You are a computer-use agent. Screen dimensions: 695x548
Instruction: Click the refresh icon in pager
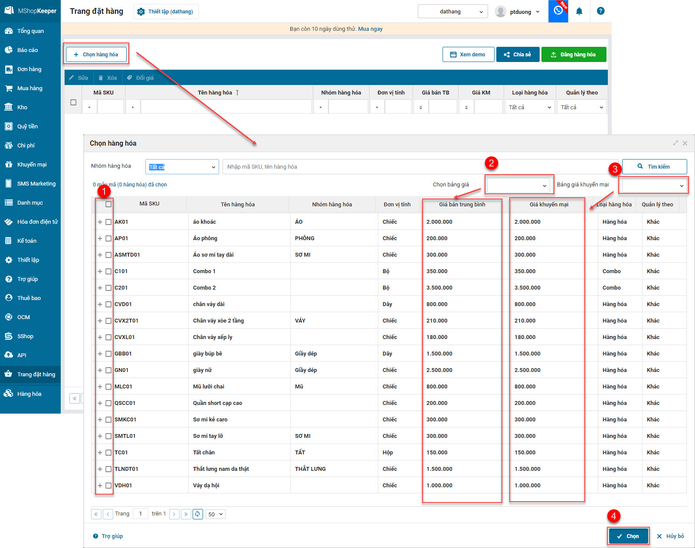tap(198, 514)
